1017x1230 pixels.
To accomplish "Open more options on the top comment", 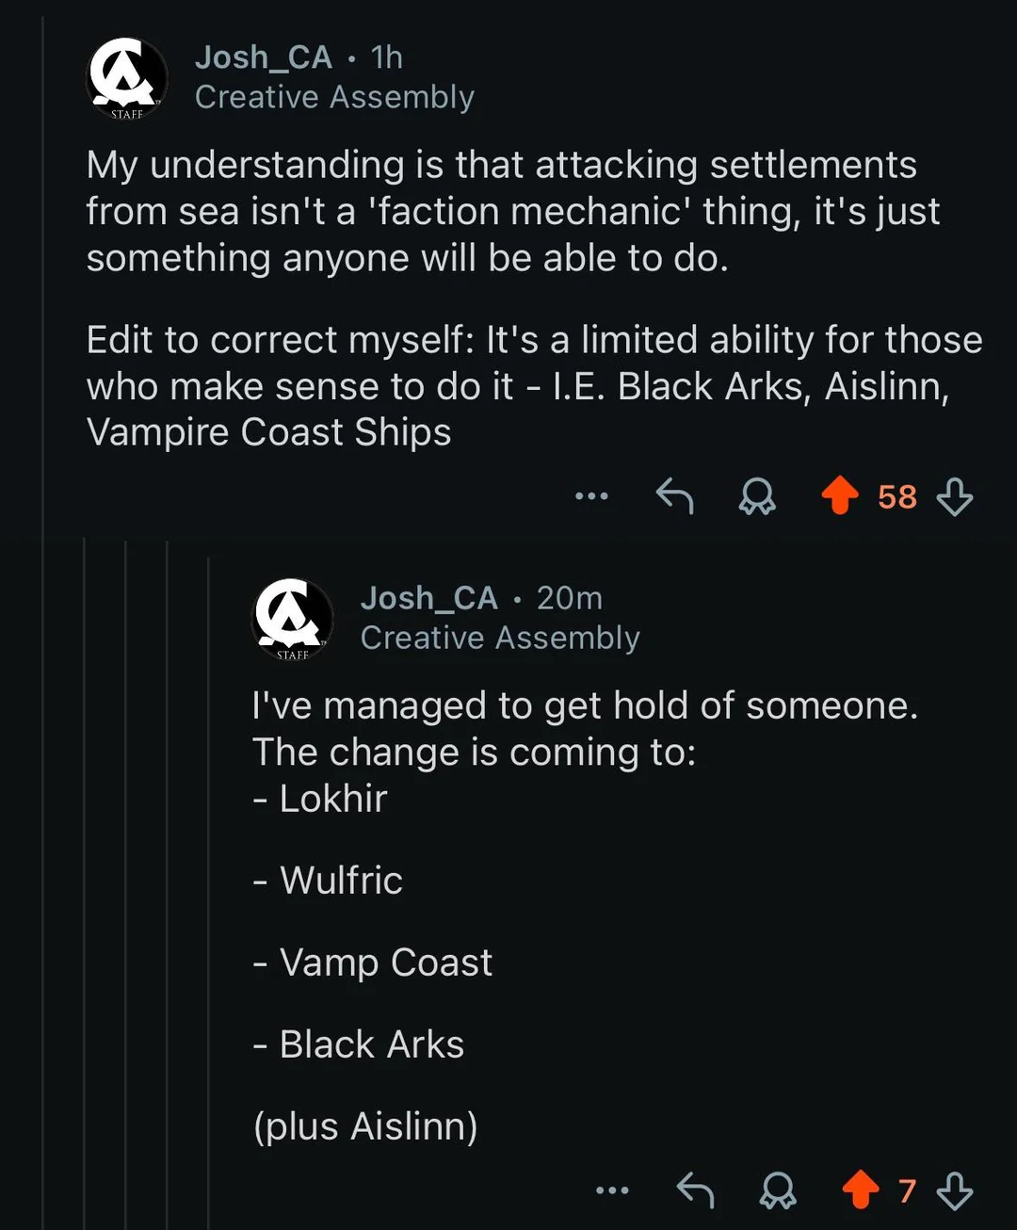I will pos(591,495).
